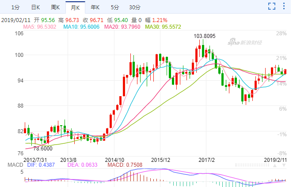Viewport: 293px width, 187px height.
Task: Open the 30分 chart tab
Action: tap(135, 7)
